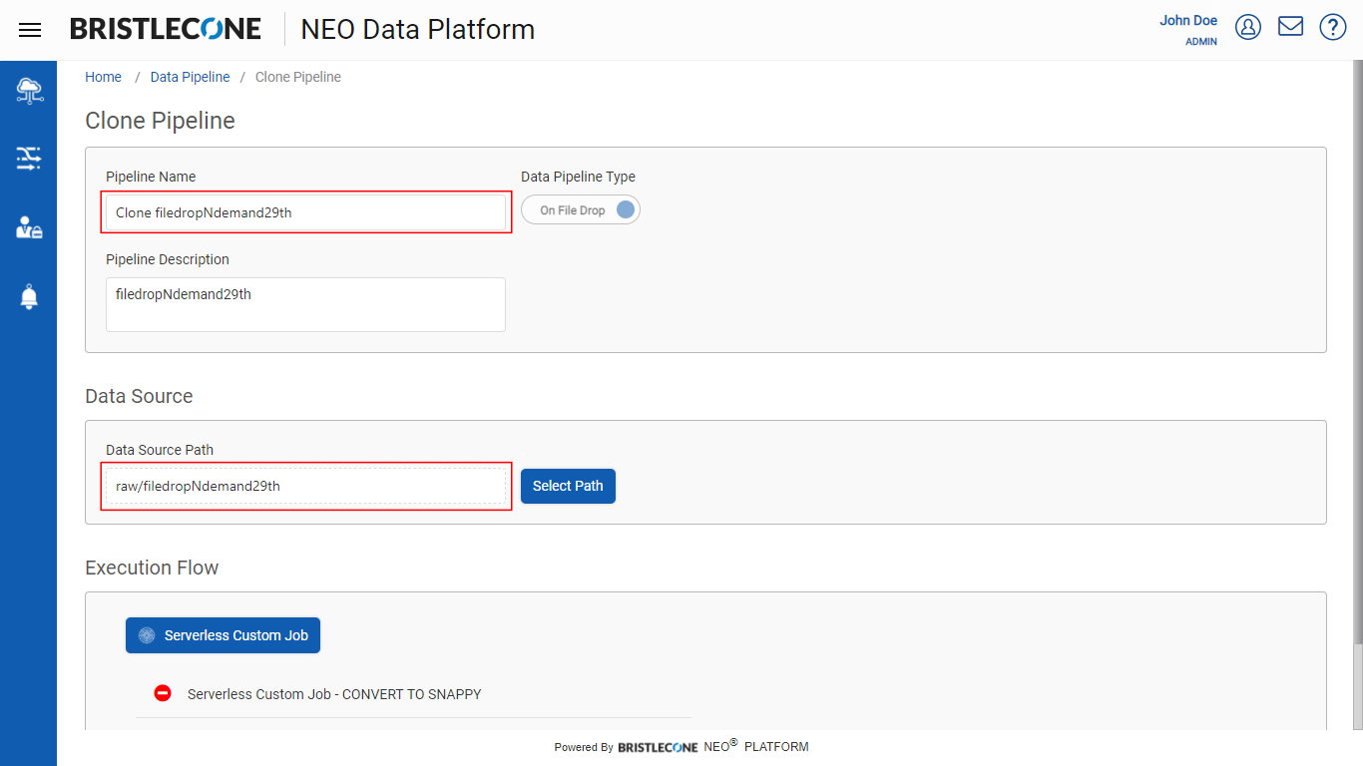Click the Serverless Custom Job - CONVERT TO SNAPPY row

coord(413,693)
